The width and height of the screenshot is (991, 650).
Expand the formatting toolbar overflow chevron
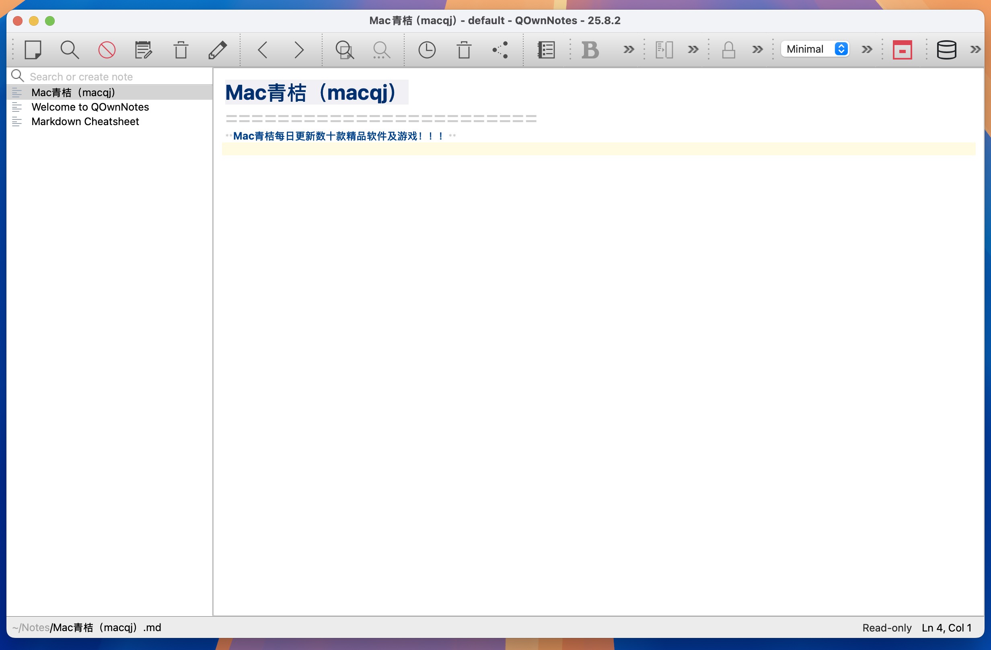(x=628, y=49)
